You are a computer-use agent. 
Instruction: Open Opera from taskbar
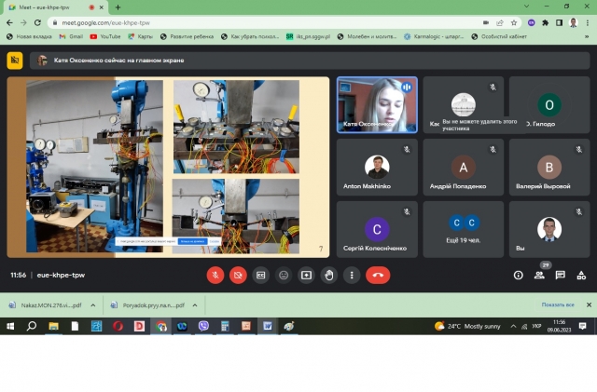(x=118, y=326)
